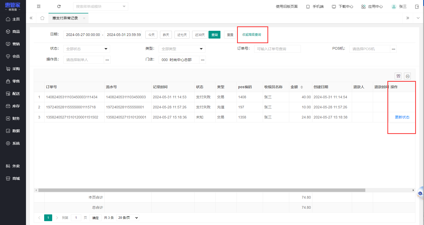Click the 重置 button
This screenshot has height=225, width=424.
[230, 35]
